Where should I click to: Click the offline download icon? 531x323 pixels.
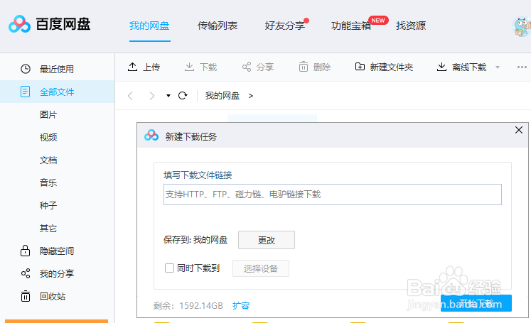click(441, 67)
